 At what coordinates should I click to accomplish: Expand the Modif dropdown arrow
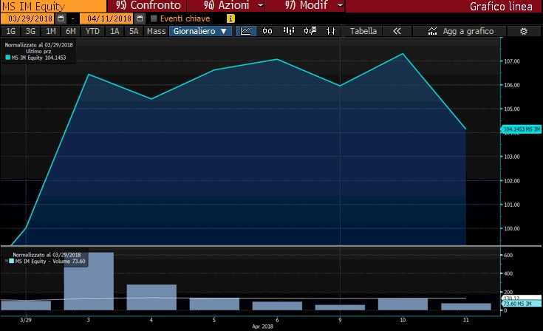[x=340, y=5]
